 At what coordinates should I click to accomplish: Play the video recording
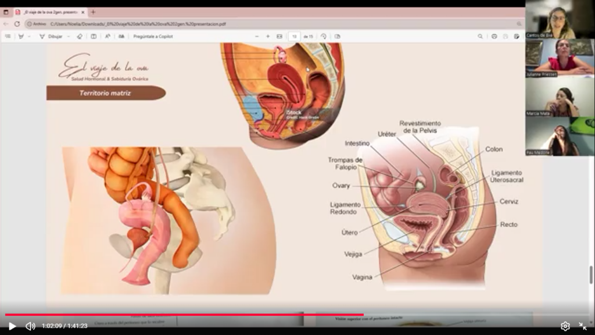pos(12,326)
